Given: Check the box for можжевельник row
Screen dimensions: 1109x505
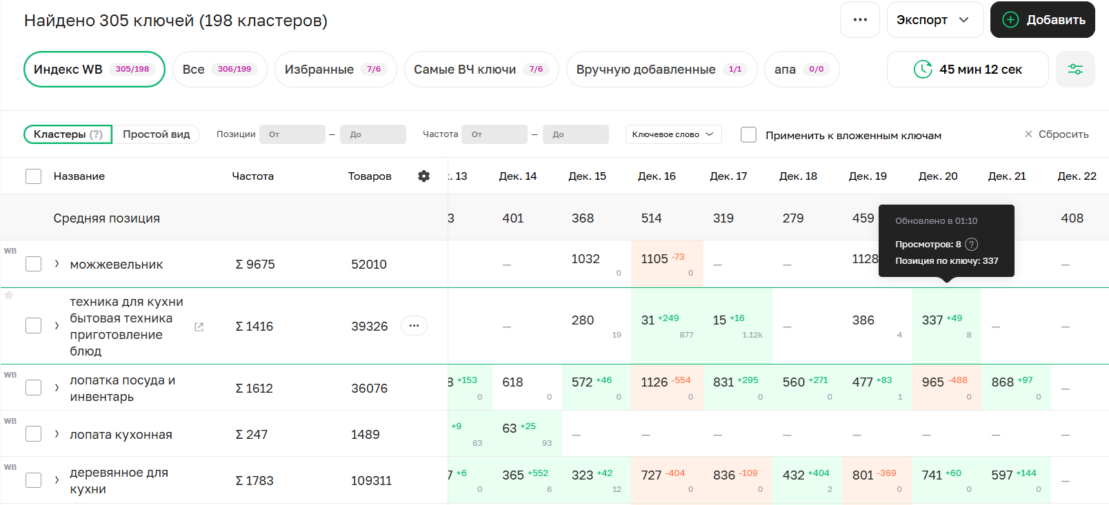Looking at the screenshot, I should coord(33,264).
